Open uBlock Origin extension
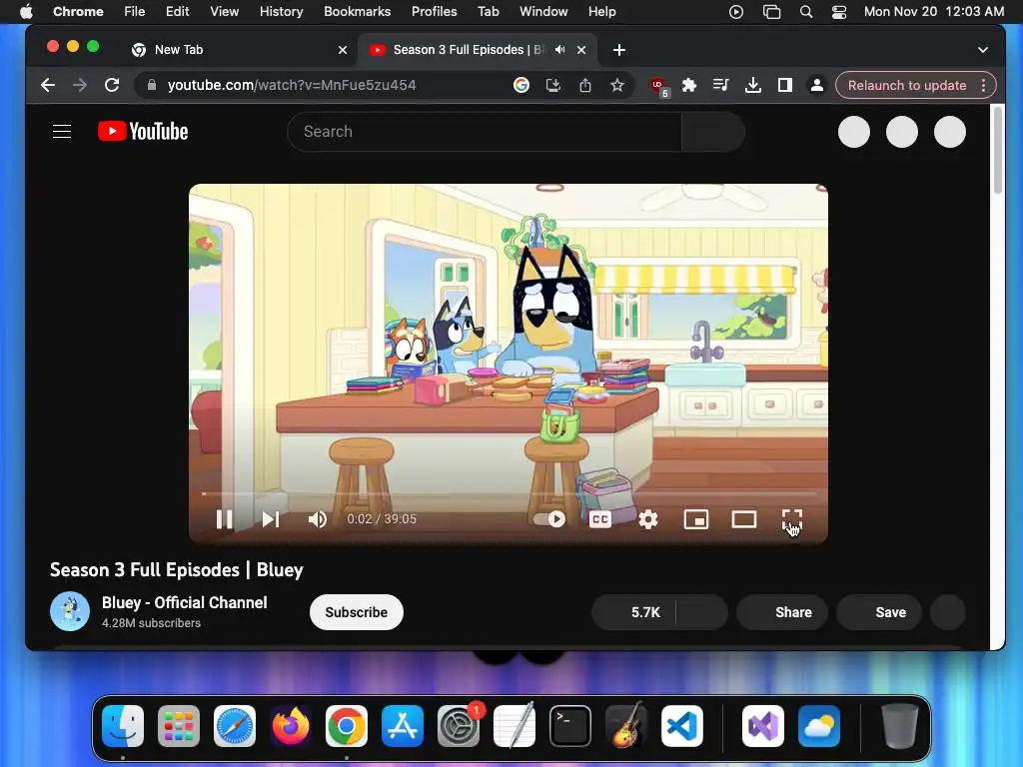1023x767 pixels. (x=658, y=86)
